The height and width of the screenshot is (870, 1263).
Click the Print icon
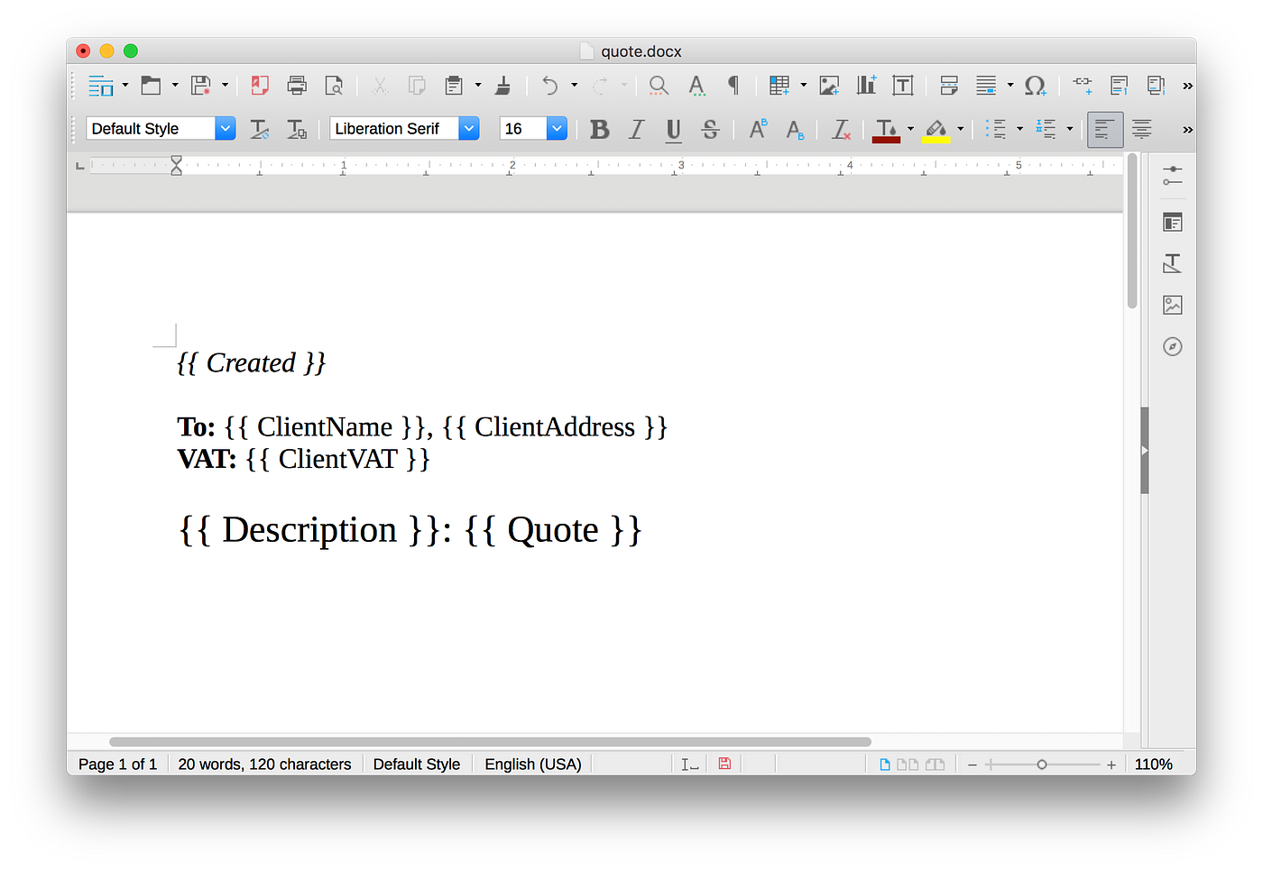click(x=297, y=86)
